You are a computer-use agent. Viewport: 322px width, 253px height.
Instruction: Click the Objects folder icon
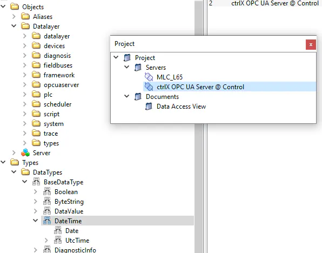point(15,7)
